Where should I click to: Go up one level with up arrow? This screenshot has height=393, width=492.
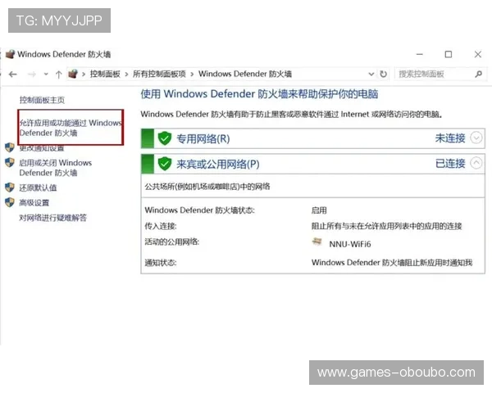click(x=59, y=75)
